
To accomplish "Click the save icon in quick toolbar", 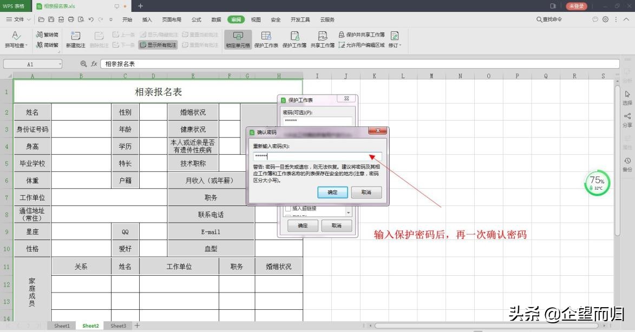I will [51, 19].
